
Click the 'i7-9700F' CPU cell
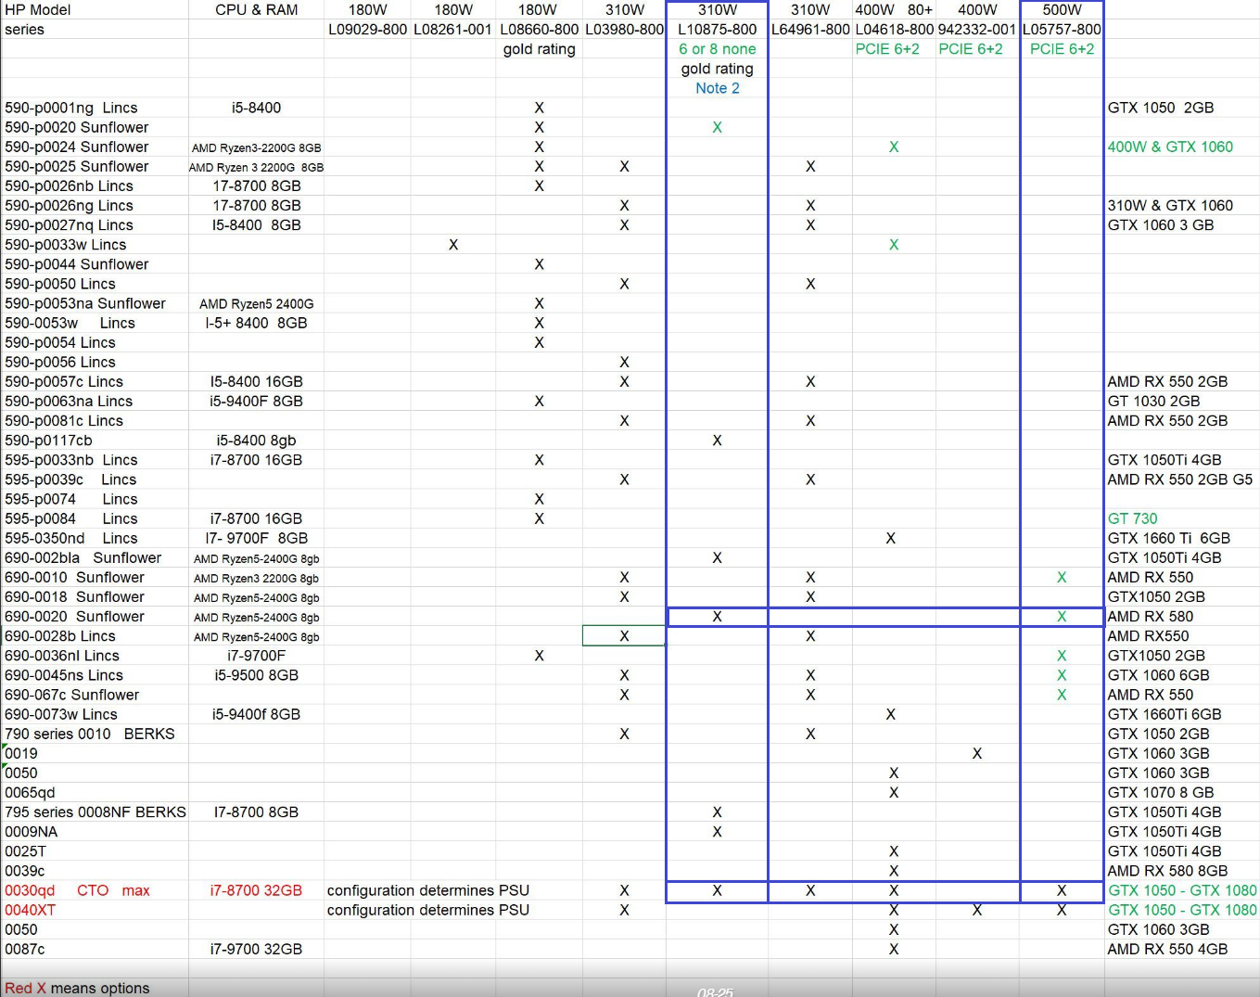(256, 656)
